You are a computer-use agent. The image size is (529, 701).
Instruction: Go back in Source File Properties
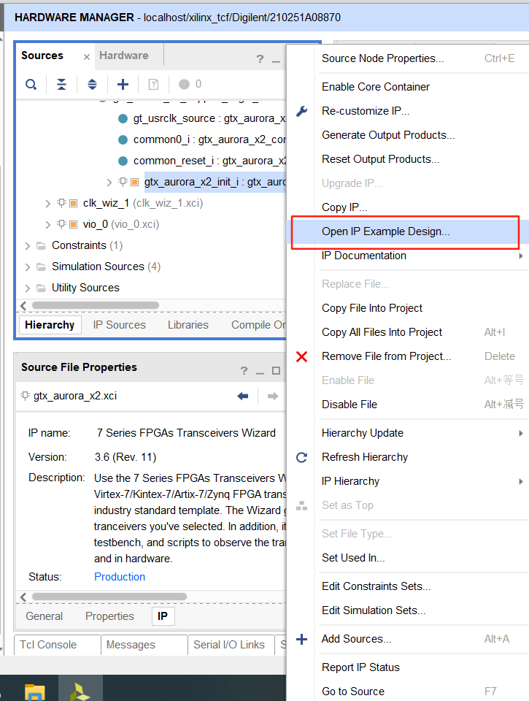point(243,396)
